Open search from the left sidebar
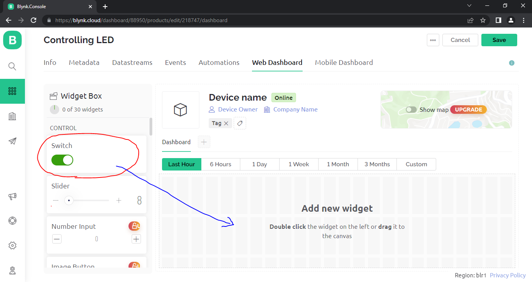Viewport: 532px width, 282px height. tap(12, 66)
